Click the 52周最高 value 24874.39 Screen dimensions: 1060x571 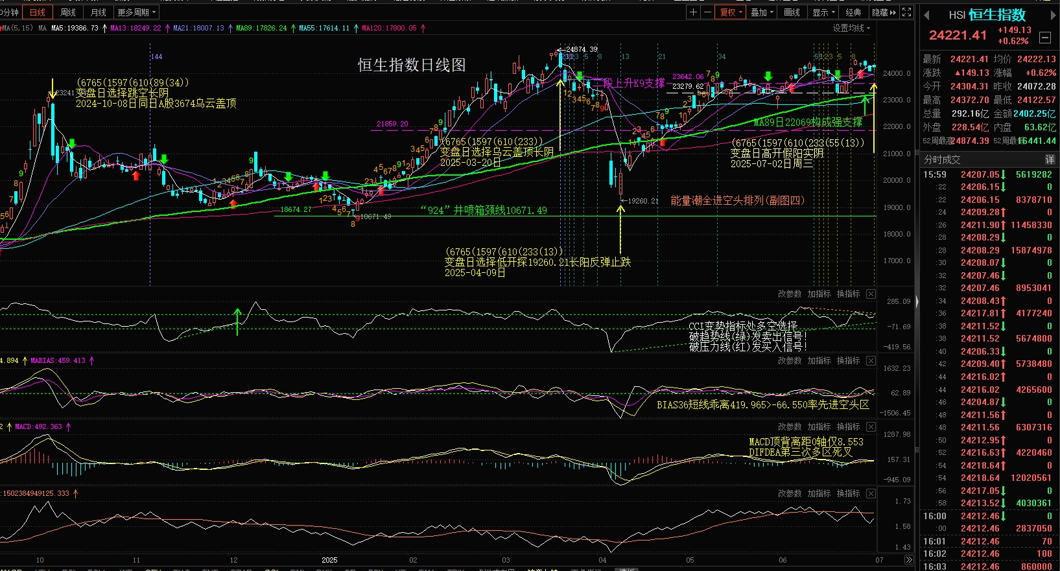pos(970,141)
